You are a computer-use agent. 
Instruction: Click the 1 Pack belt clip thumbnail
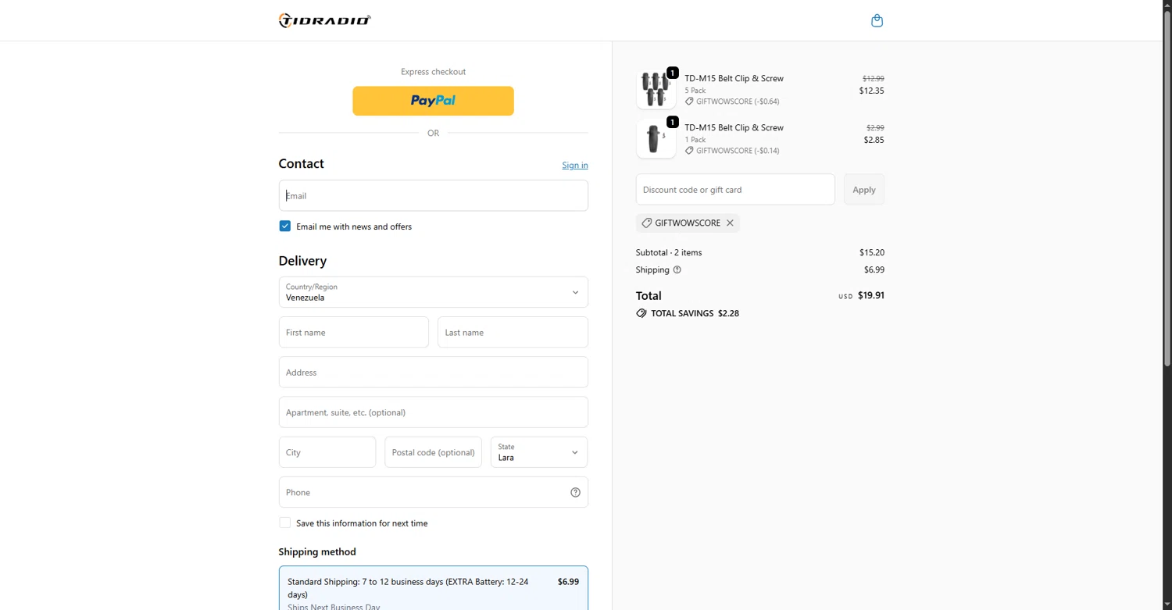(656, 139)
